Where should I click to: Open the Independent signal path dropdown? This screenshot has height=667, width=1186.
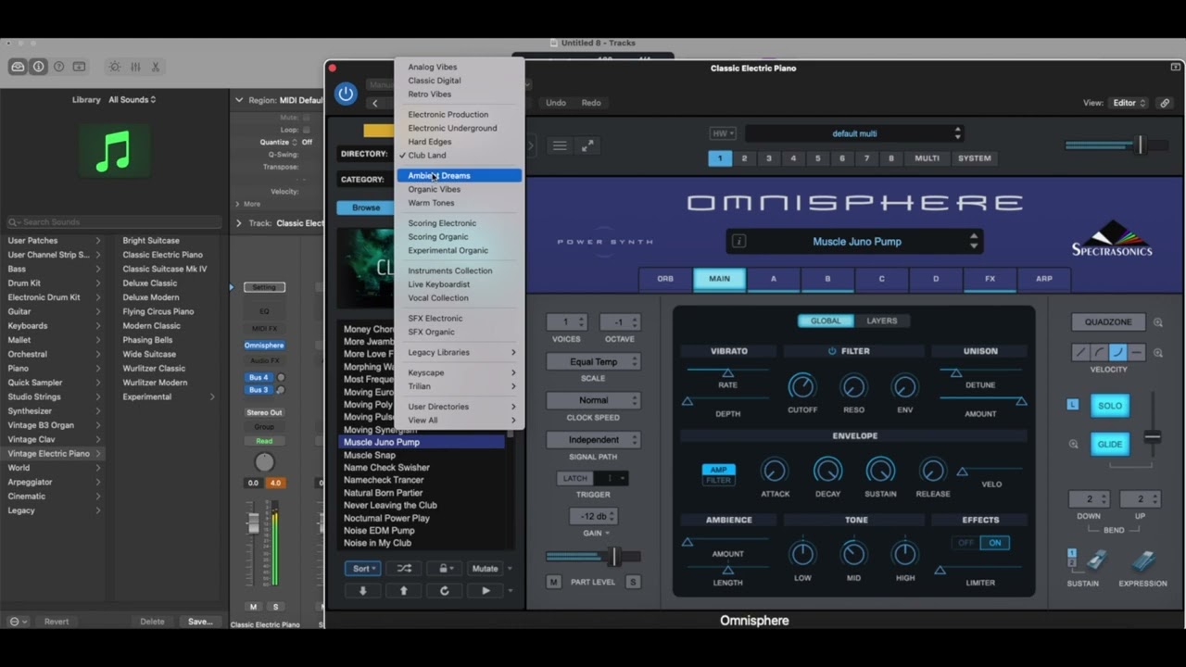click(593, 439)
